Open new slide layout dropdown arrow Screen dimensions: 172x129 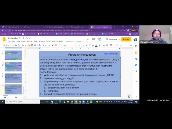coord(6,45)
